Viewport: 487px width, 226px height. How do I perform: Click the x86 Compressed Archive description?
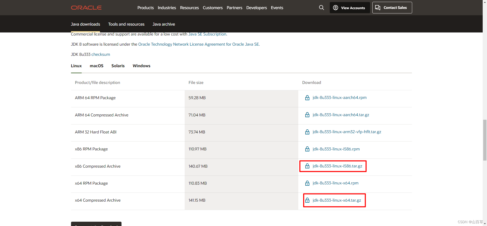(98, 166)
